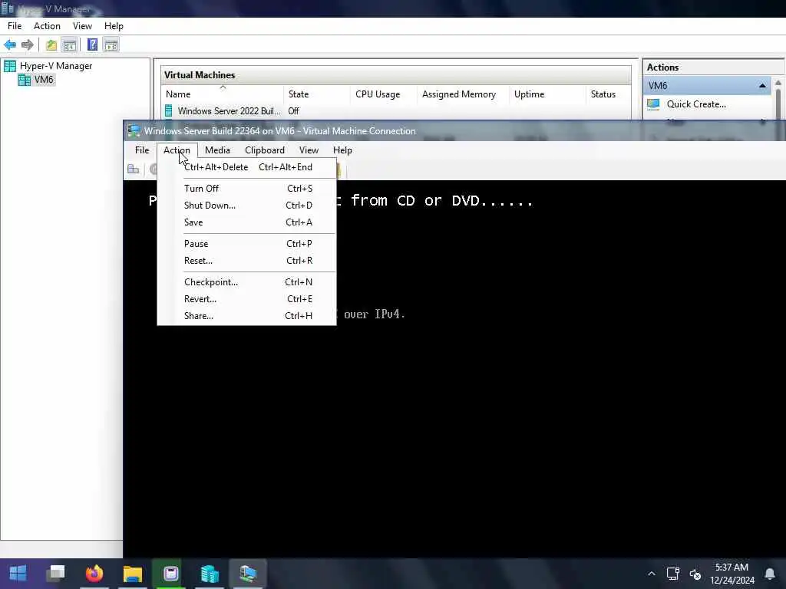Screen dimensions: 786x589
Task: Open the Action menu in Hyper-V Manager
Action: (x=47, y=26)
